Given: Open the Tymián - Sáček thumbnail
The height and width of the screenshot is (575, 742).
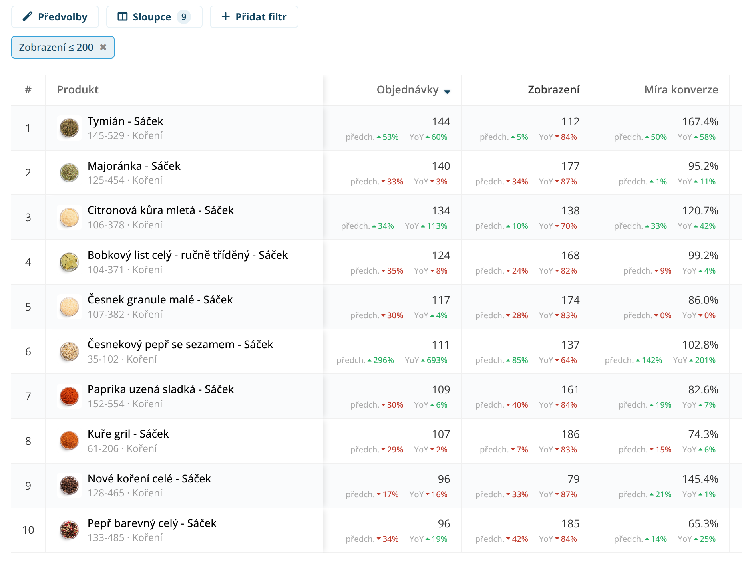Looking at the screenshot, I should (x=69, y=128).
